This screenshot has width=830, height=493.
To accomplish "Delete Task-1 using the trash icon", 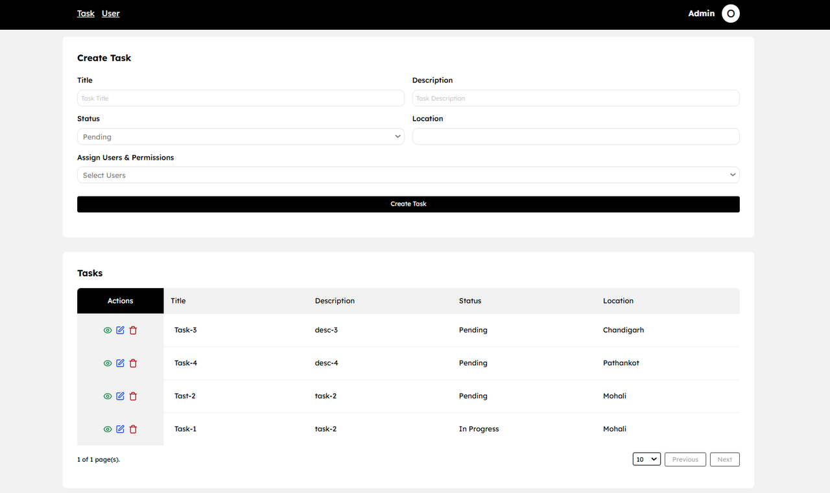I will (133, 429).
